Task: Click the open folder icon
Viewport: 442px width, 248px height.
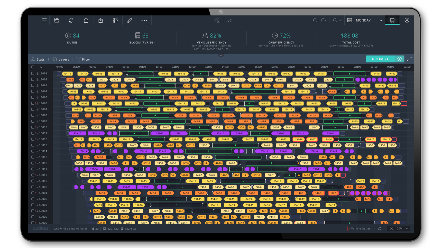Action: click(57, 20)
